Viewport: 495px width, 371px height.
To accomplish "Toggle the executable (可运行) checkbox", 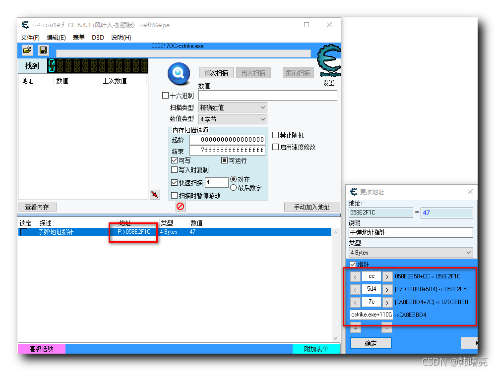I will [224, 160].
